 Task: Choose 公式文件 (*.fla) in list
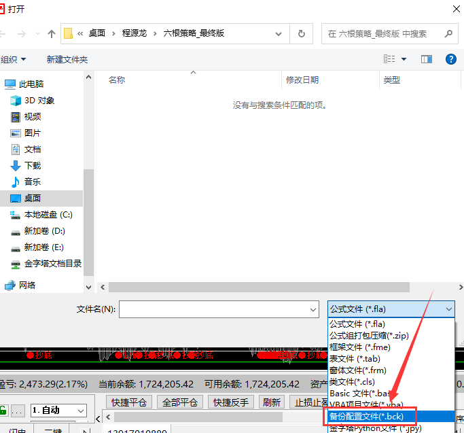tap(391, 324)
